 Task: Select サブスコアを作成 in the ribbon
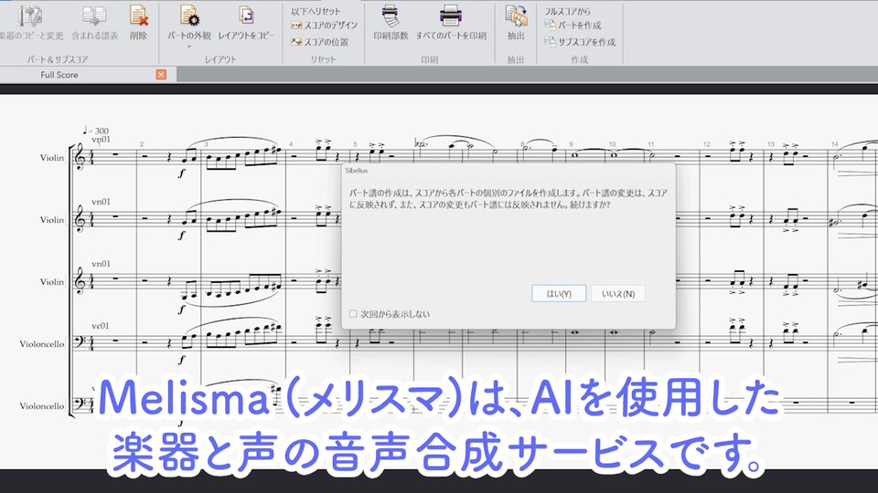(580, 42)
